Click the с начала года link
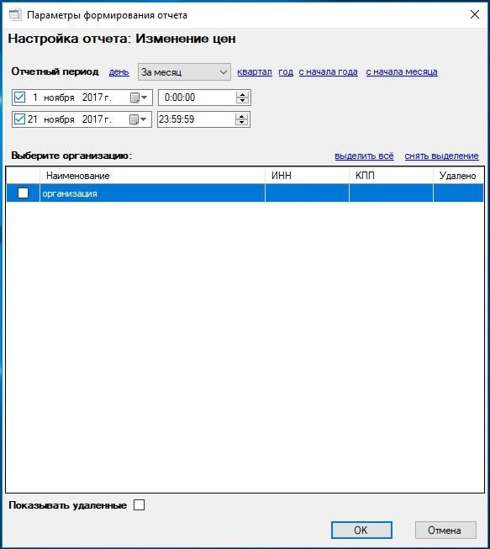This screenshot has height=549, width=490. point(329,71)
